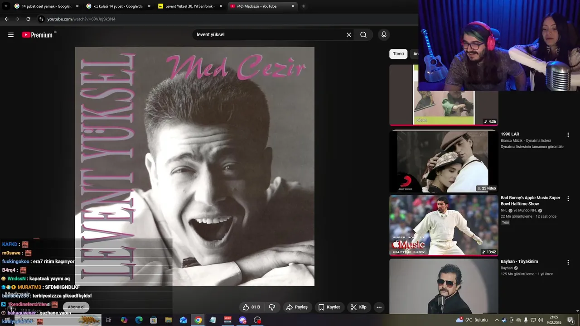Screen dimensions: 580x326
Task: Open options menu for Bad Bunny halftime video
Action: (x=568, y=199)
